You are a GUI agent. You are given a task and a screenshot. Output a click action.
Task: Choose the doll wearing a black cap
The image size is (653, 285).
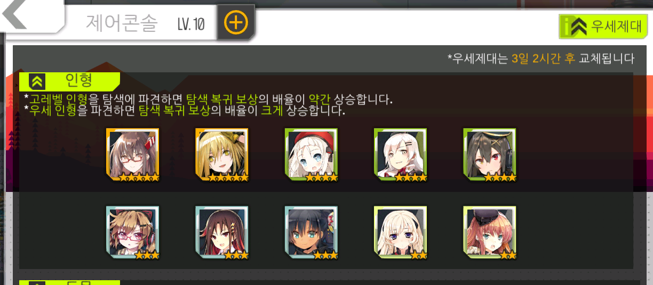click(x=489, y=232)
